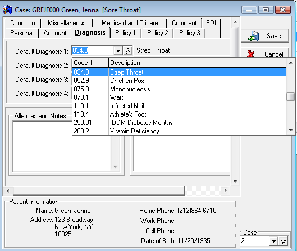Click inside the Allergies and Notes text box
The height and width of the screenshot is (251, 297).
[x=62, y=146]
